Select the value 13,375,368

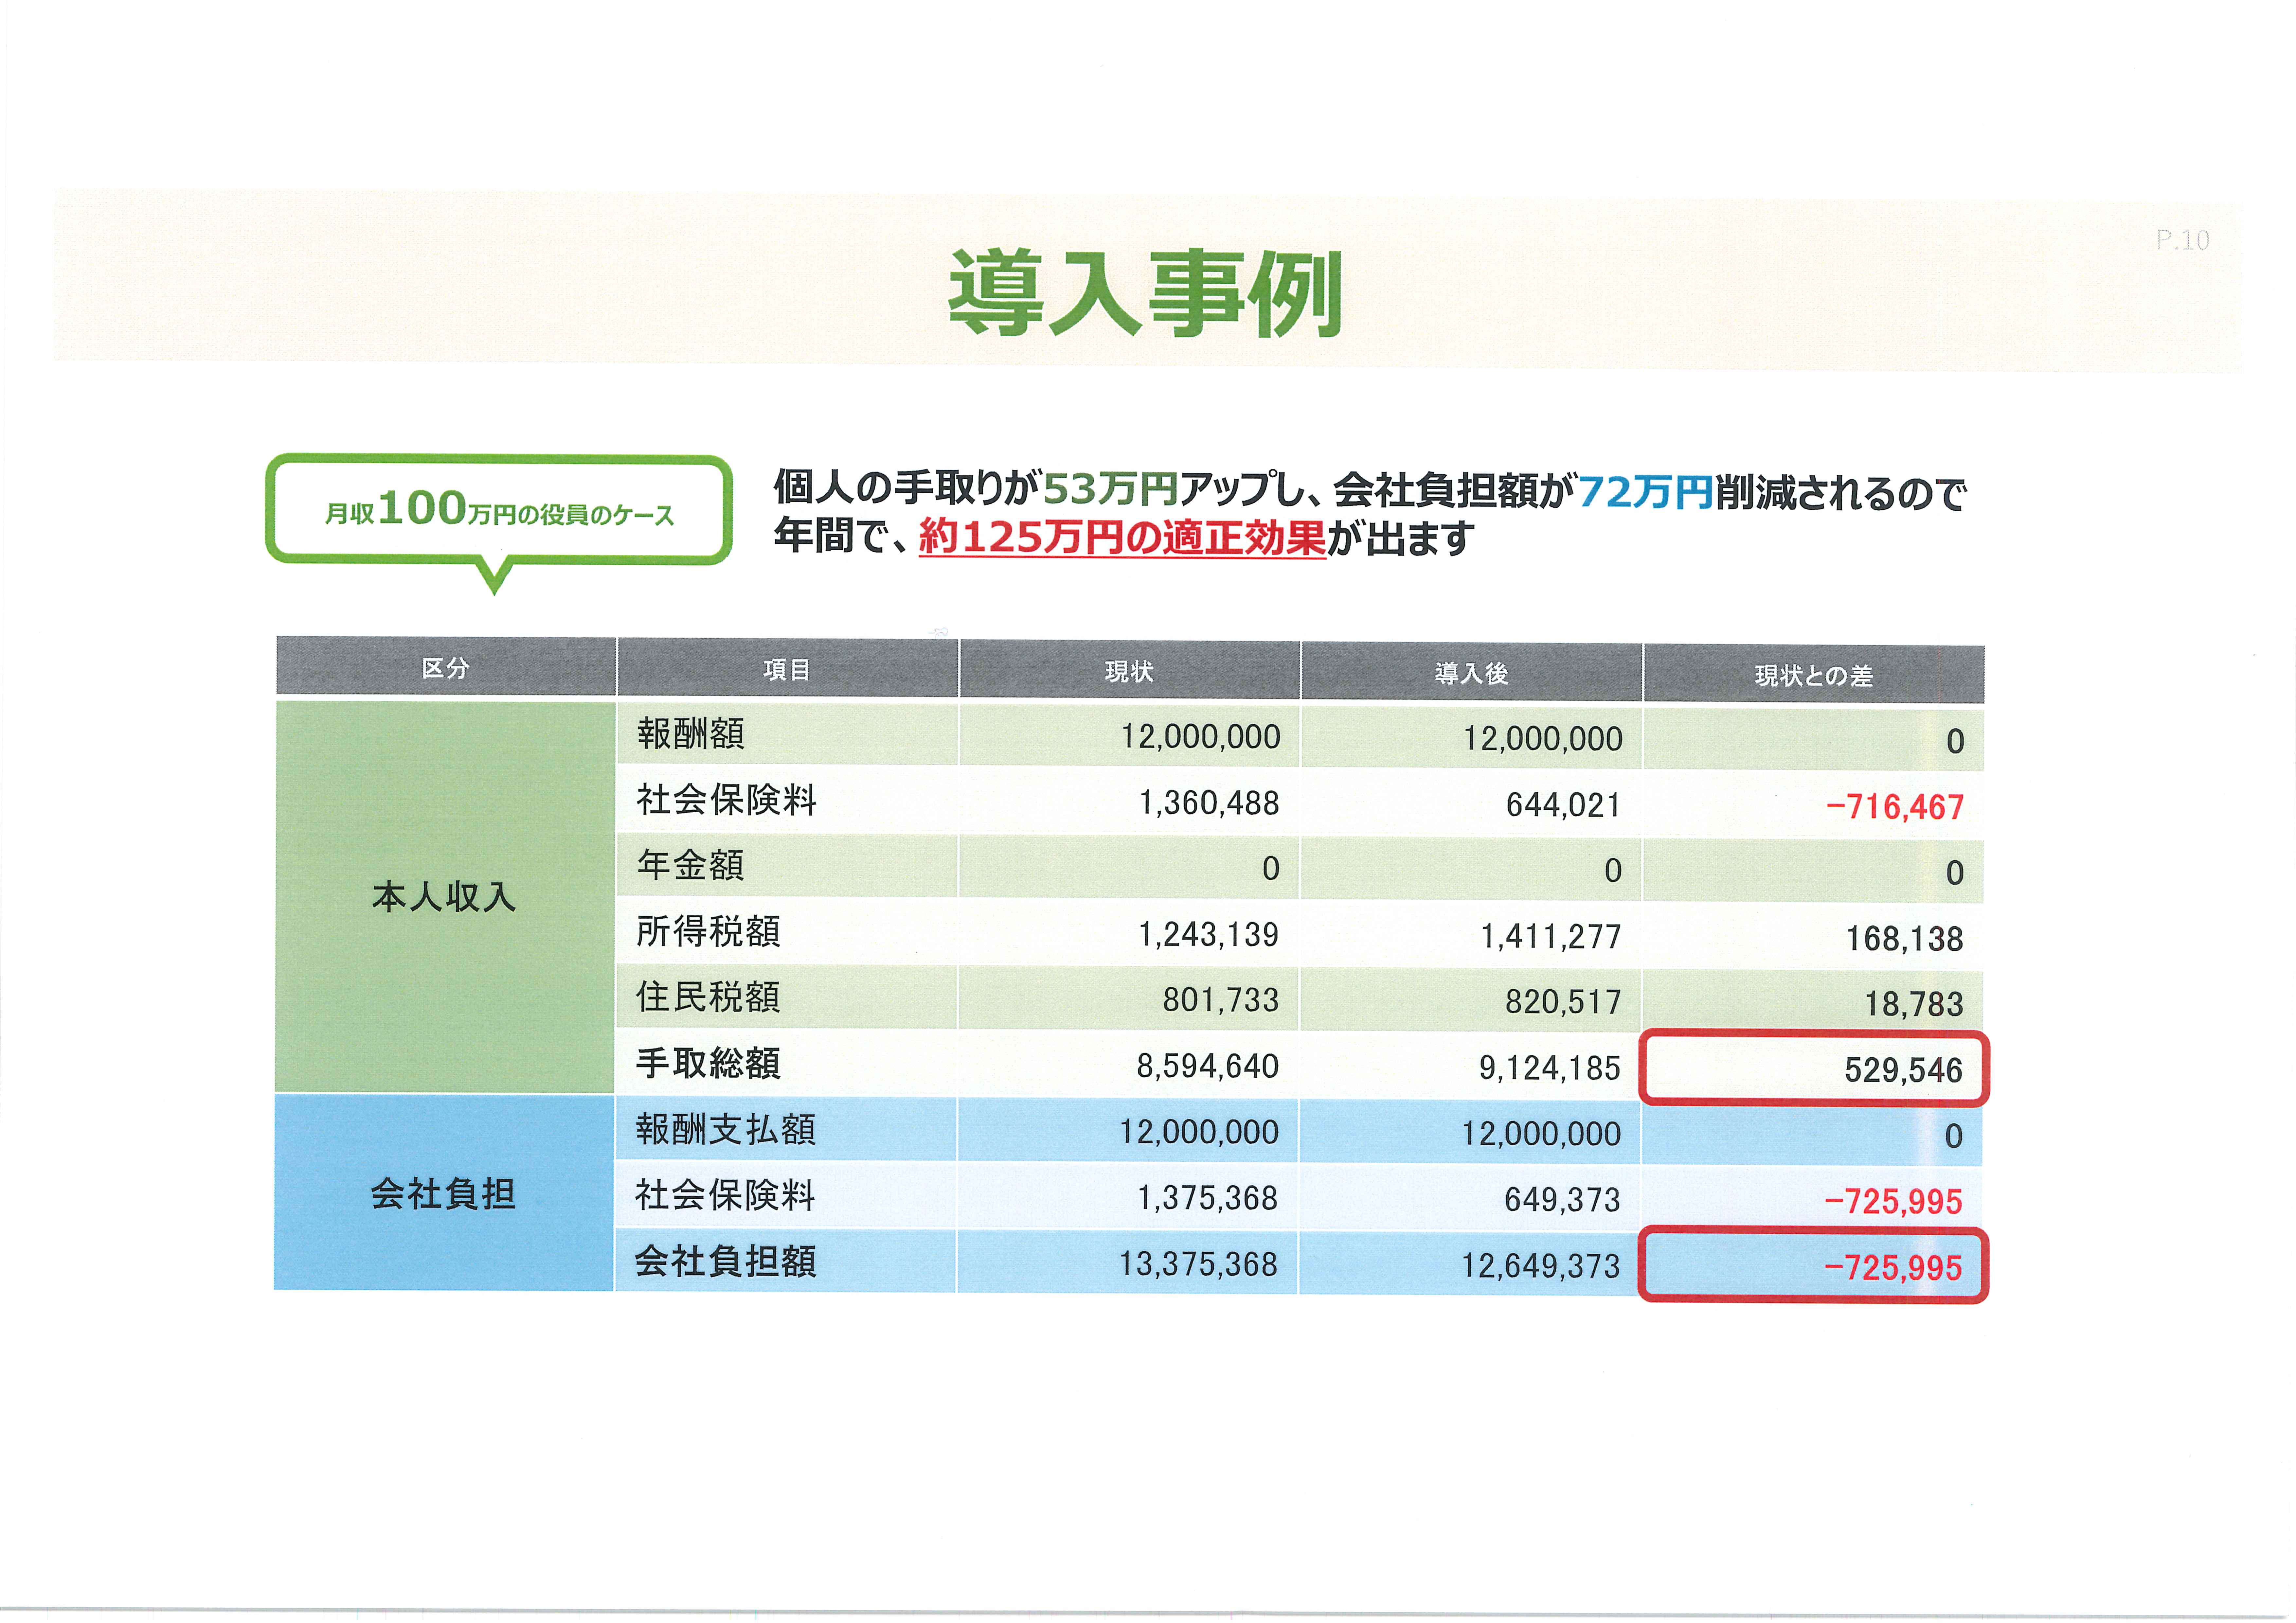click(1198, 1264)
